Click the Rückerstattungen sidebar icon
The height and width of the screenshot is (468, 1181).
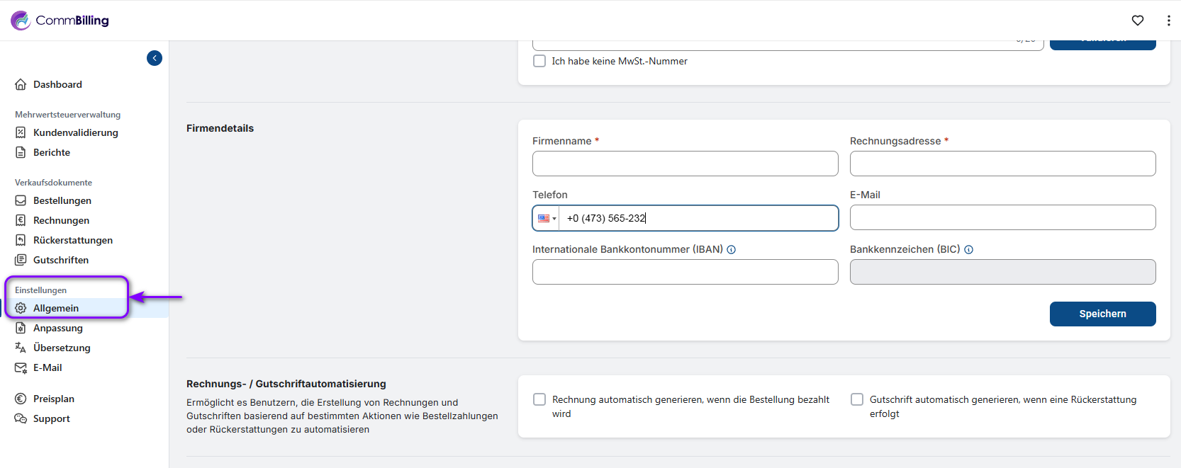21,240
